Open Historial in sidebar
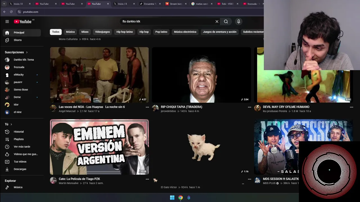The image size is (360, 202). tap(22, 132)
